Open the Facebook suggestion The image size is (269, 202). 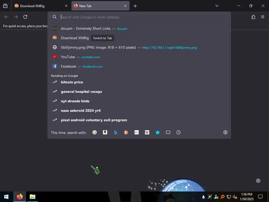139,66
